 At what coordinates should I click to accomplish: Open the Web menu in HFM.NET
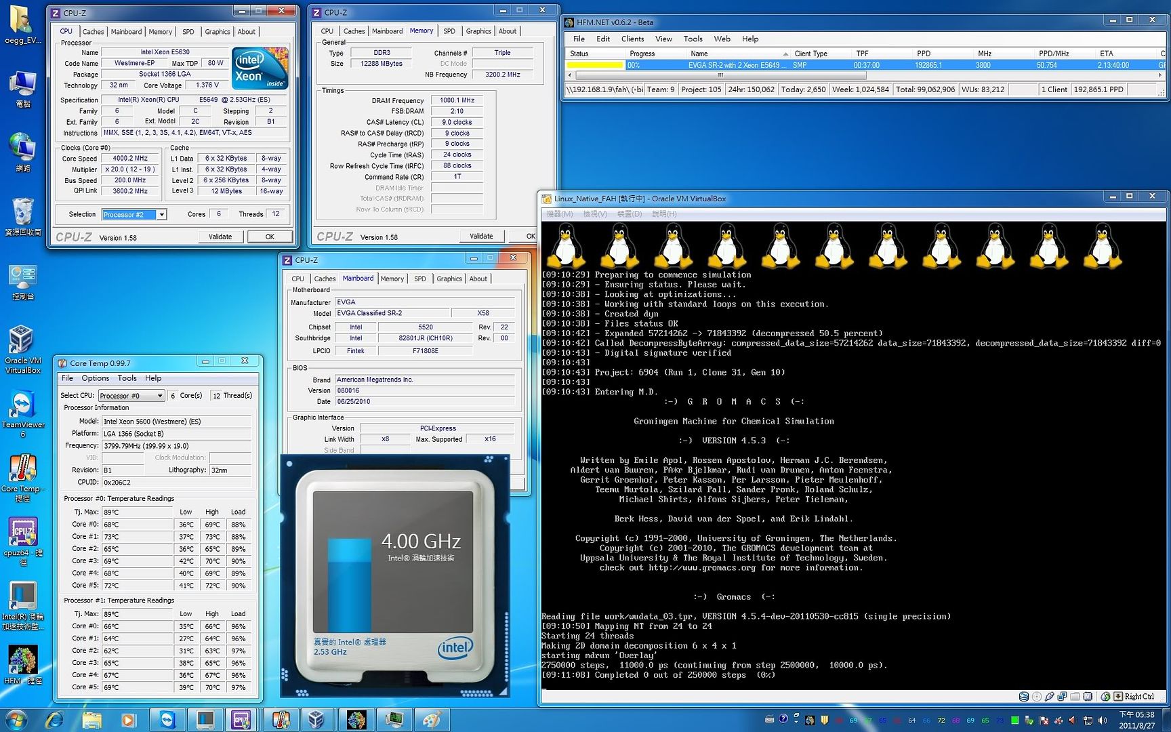tap(722, 39)
